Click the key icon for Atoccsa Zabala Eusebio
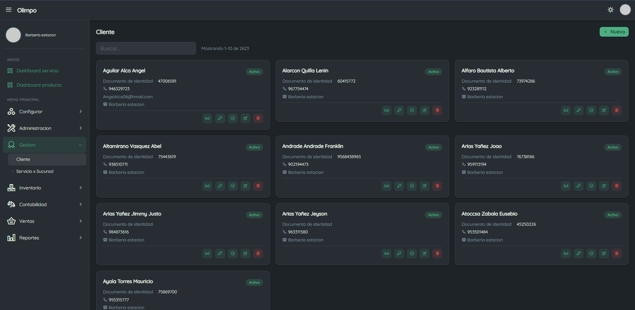Image resolution: width=635 pixels, height=310 pixels. (579, 253)
